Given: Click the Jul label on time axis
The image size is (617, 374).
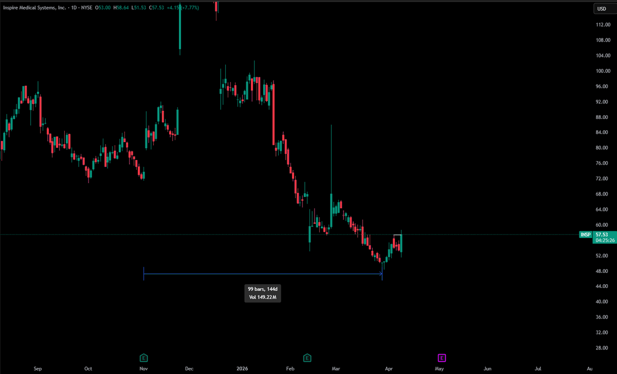Looking at the screenshot, I should (x=538, y=368).
